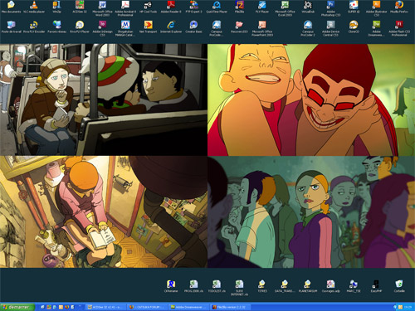Click the Firefox icon in Quick Launch
Screen dimensions: 415x311
(66, 307)
